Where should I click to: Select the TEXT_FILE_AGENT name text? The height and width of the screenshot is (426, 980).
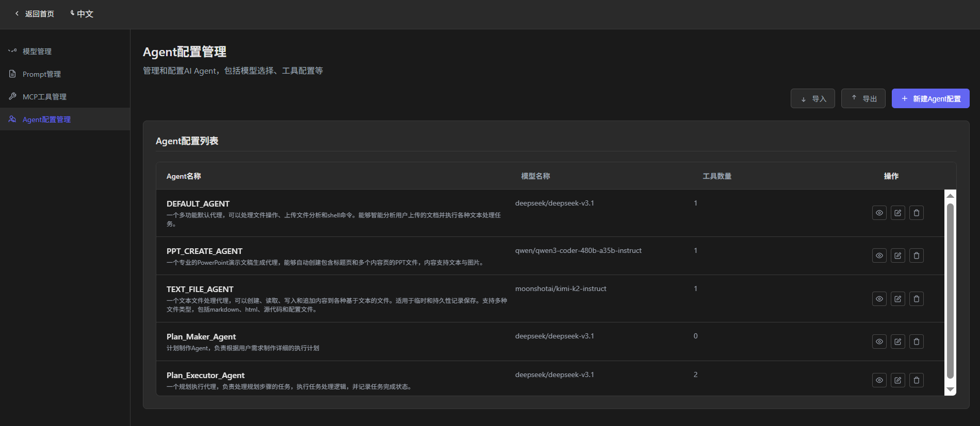pyautogui.click(x=200, y=289)
